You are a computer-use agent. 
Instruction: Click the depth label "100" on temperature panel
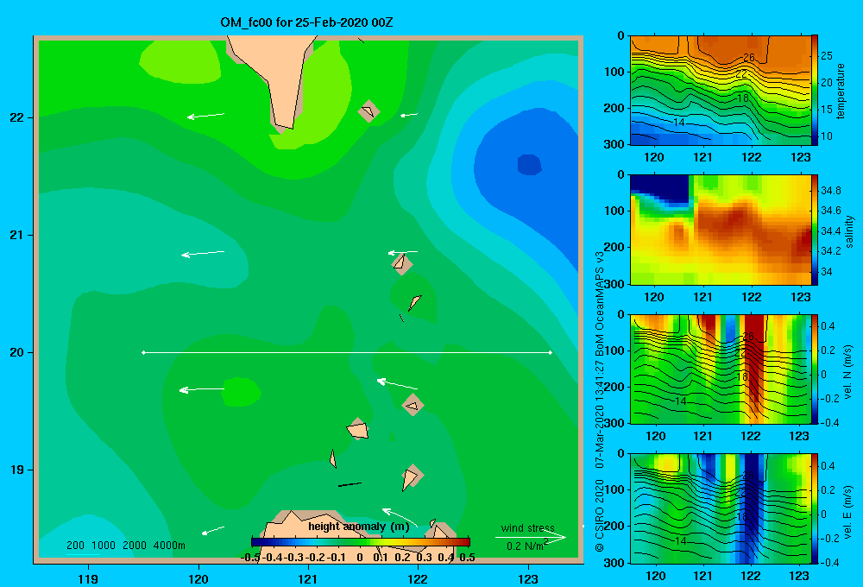(614, 72)
